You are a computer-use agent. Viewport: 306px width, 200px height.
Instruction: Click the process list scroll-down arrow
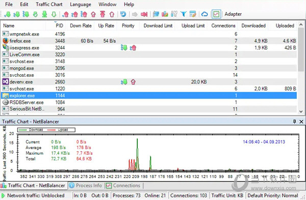pos(301,111)
